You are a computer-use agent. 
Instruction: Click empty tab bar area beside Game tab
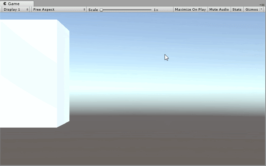click(137, 3)
